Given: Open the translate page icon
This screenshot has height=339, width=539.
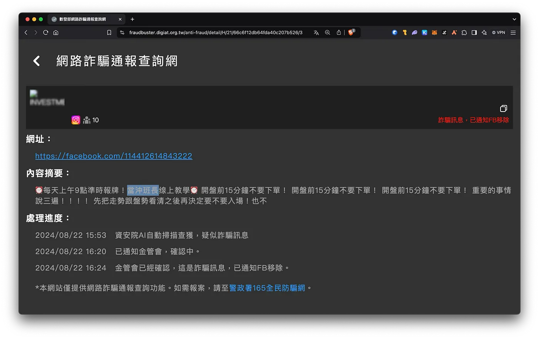Looking at the screenshot, I should tap(316, 33).
